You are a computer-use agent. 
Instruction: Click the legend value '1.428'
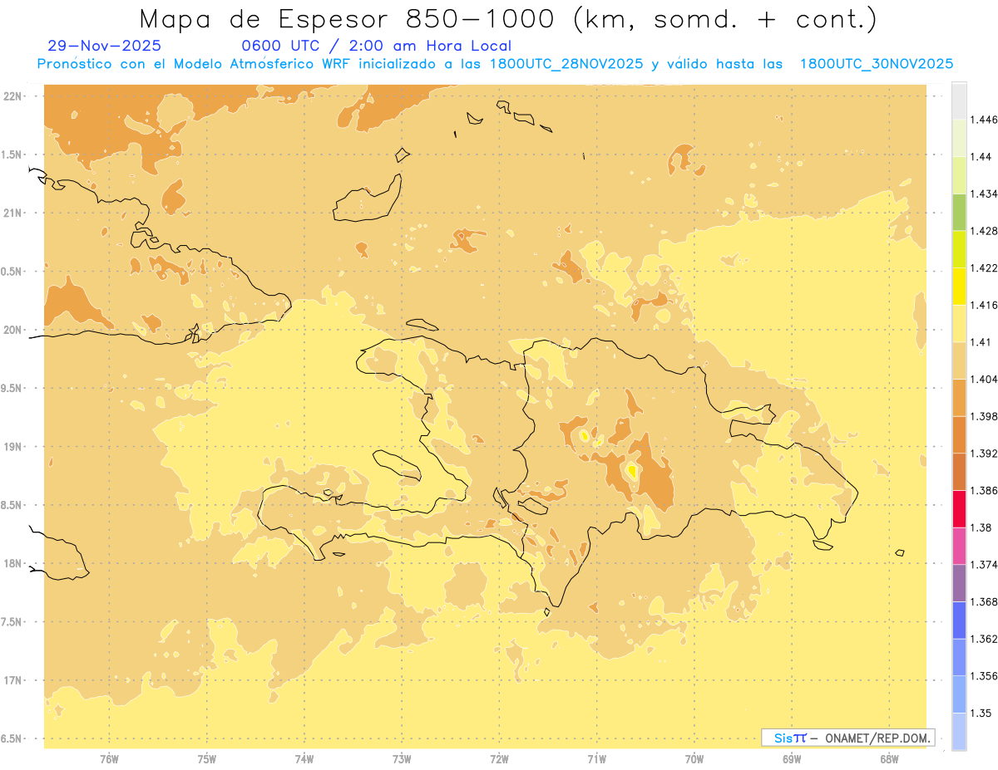(x=986, y=230)
